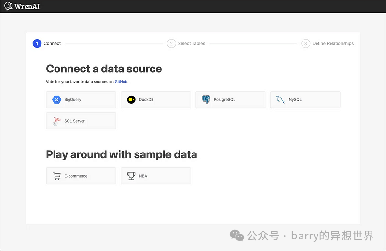This screenshot has width=386, height=251.
Task: Click the NBA trophy icon
Action: pyautogui.click(x=131, y=176)
